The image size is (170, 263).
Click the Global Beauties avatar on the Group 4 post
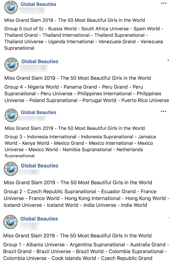click(x=11, y=65)
